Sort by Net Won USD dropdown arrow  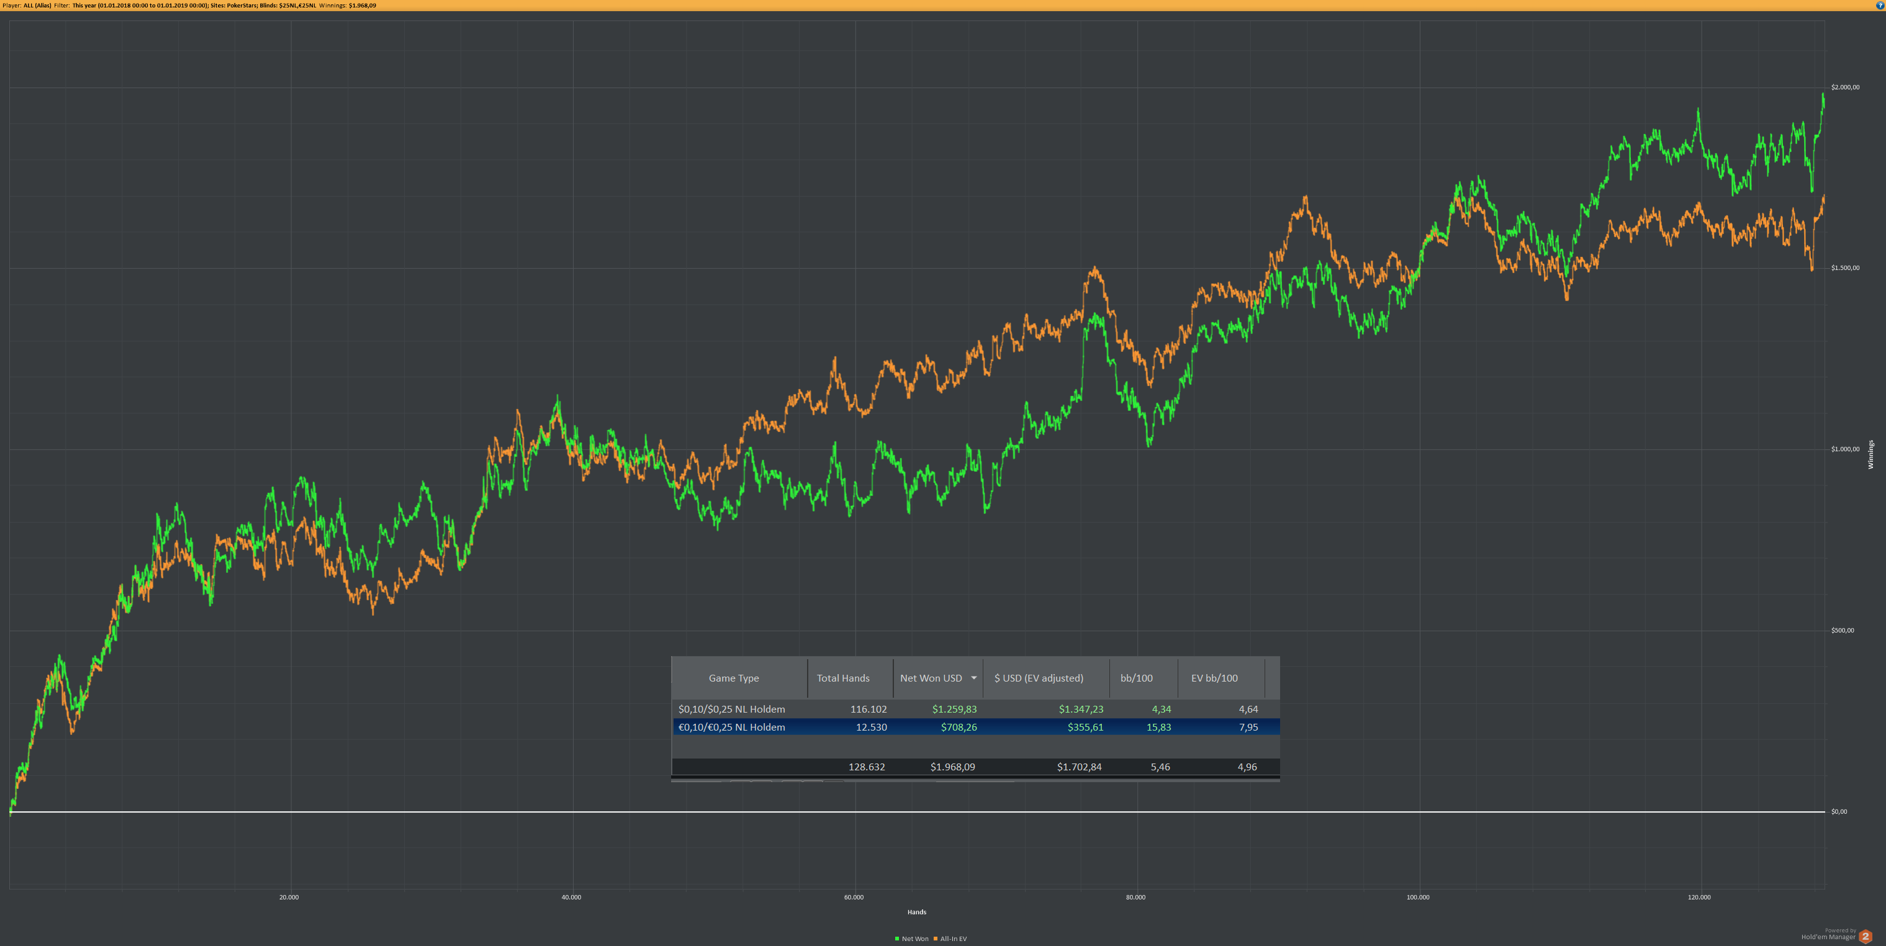974,678
